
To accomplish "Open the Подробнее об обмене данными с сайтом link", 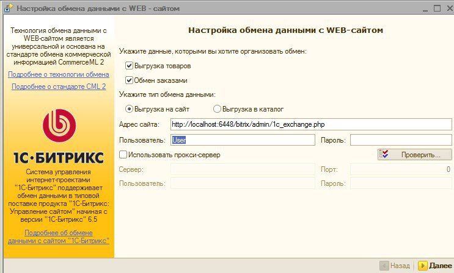I will pos(59,236).
